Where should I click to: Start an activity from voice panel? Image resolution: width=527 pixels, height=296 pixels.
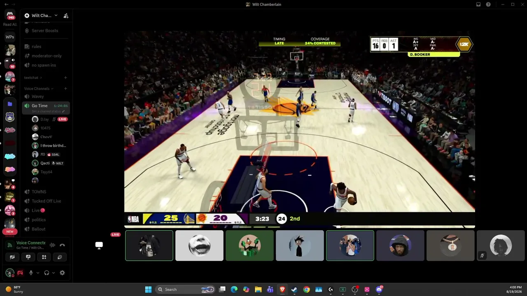(x=44, y=257)
